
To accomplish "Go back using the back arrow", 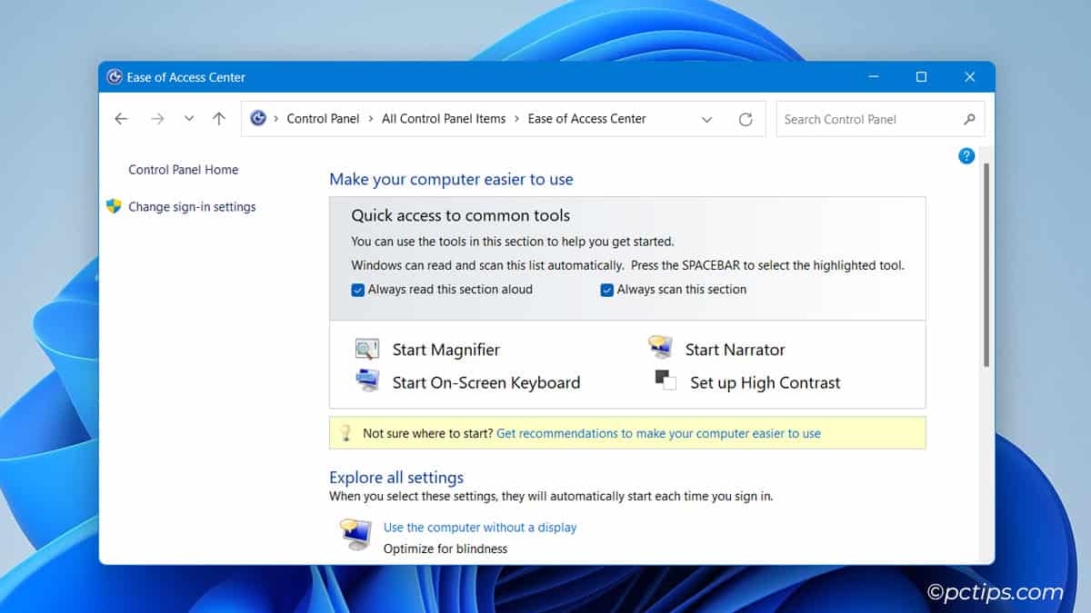I will click(121, 118).
